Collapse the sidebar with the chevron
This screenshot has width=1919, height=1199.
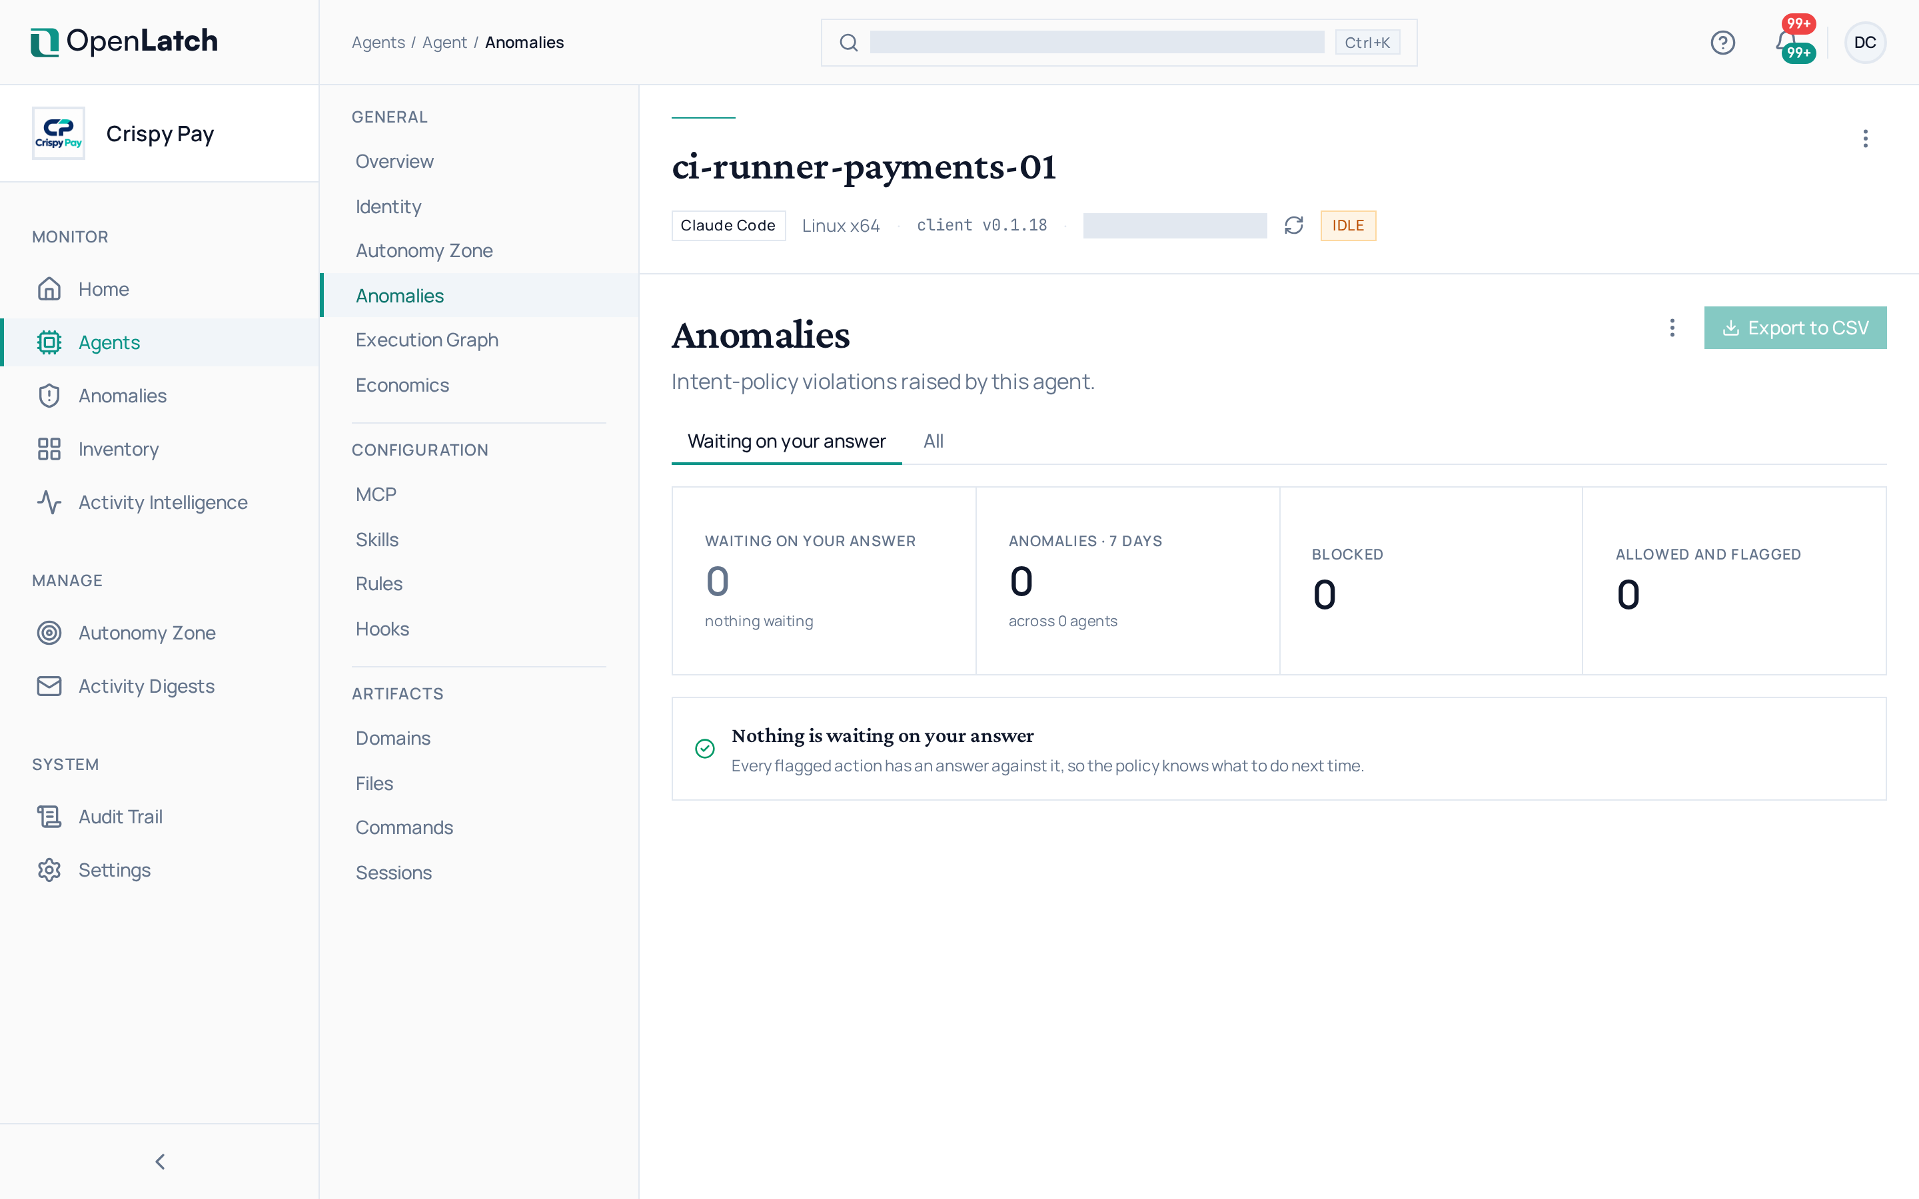[159, 1162]
